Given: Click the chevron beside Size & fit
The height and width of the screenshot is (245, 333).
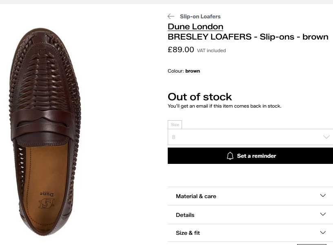Looking at the screenshot, I should point(323,232).
